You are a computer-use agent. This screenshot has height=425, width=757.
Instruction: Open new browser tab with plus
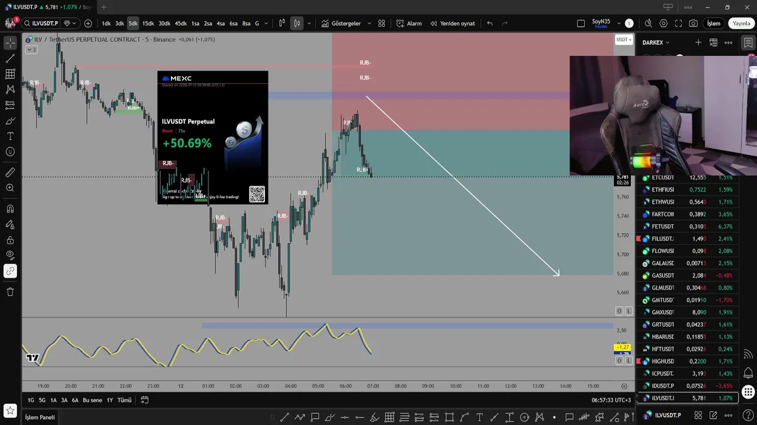(x=103, y=7)
